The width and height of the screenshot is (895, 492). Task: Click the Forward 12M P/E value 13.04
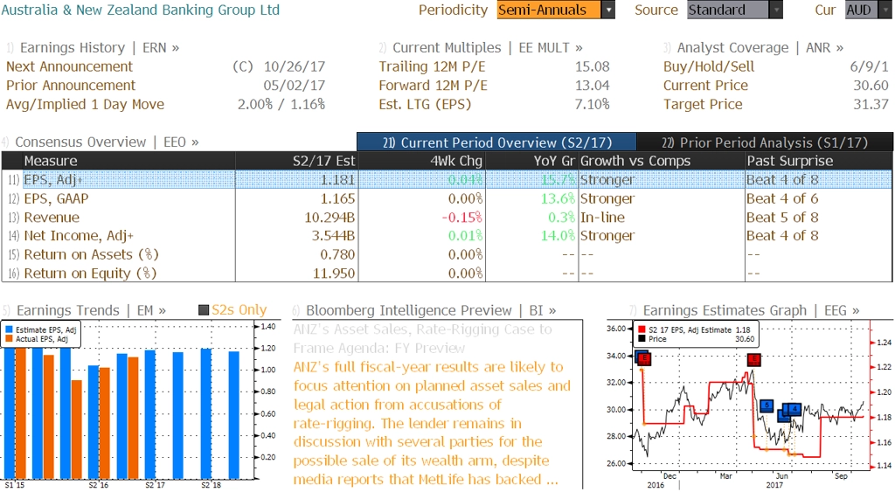[593, 86]
